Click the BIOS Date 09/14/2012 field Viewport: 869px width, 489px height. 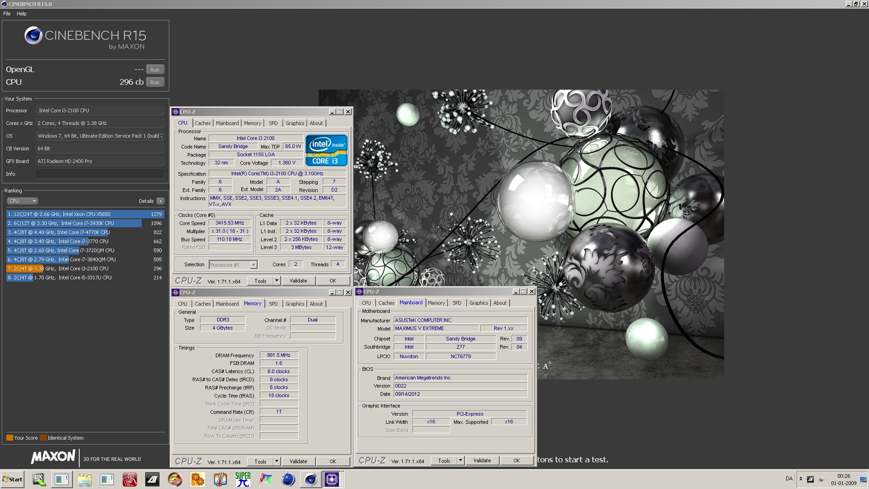click(460, 394)
